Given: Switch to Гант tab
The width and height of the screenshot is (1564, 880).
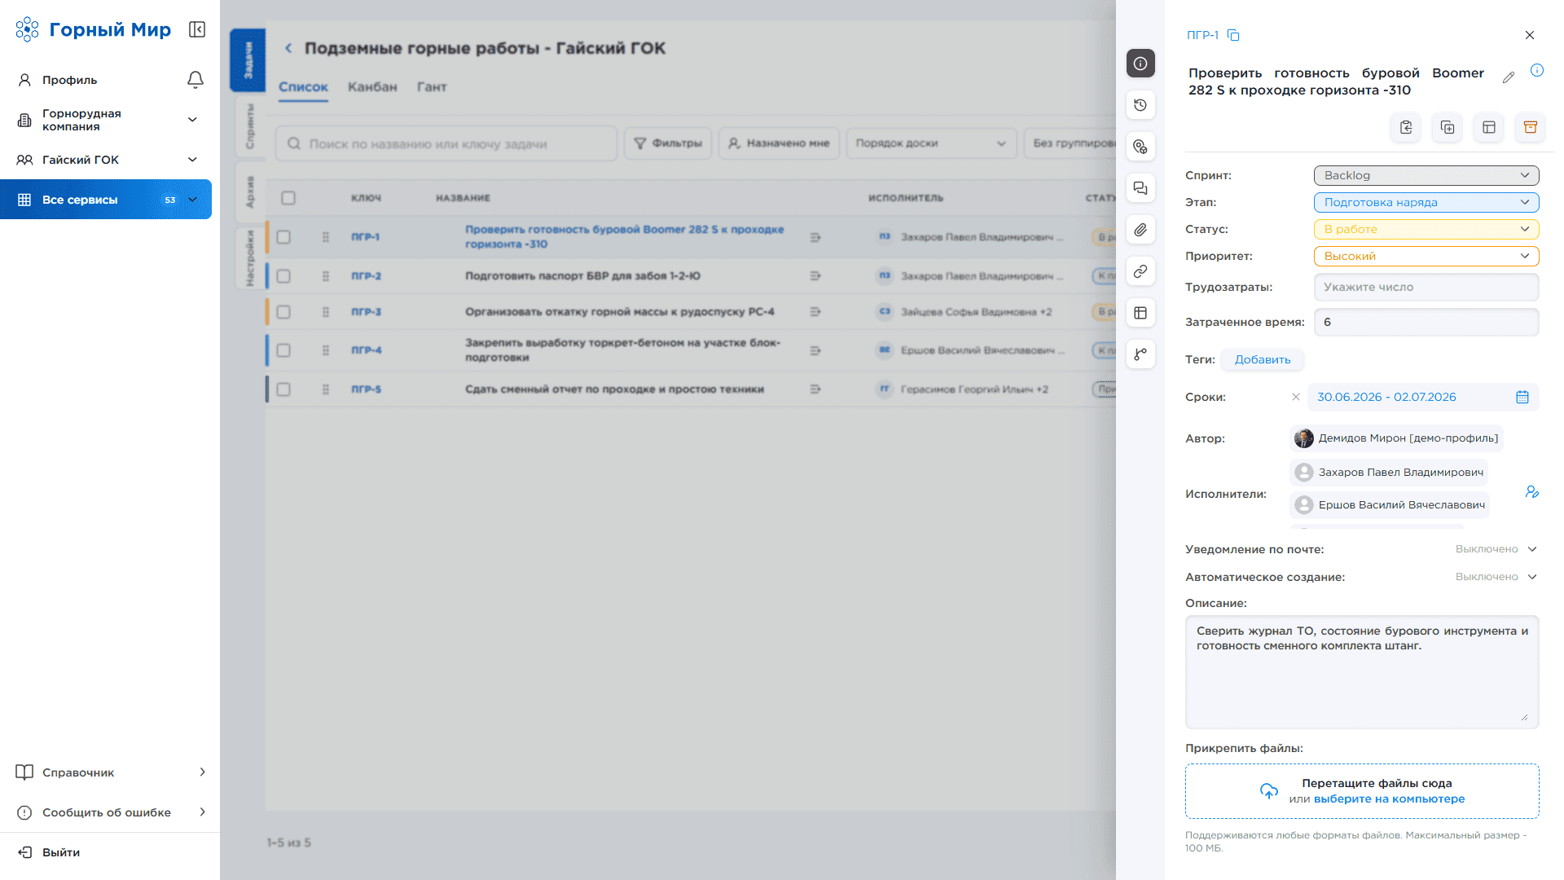Looking at the screenshot, I should coord(432,87).
